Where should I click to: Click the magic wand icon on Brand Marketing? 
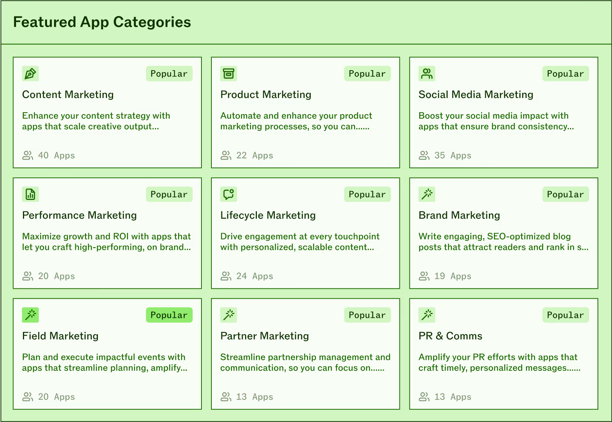(x=427, y=194)
